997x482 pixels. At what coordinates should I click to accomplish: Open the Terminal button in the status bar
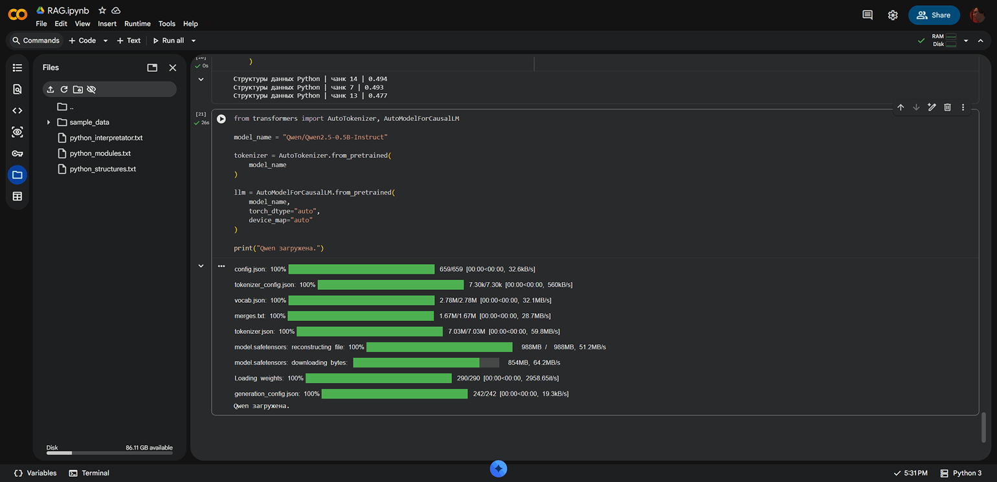[x=89, y=473]
